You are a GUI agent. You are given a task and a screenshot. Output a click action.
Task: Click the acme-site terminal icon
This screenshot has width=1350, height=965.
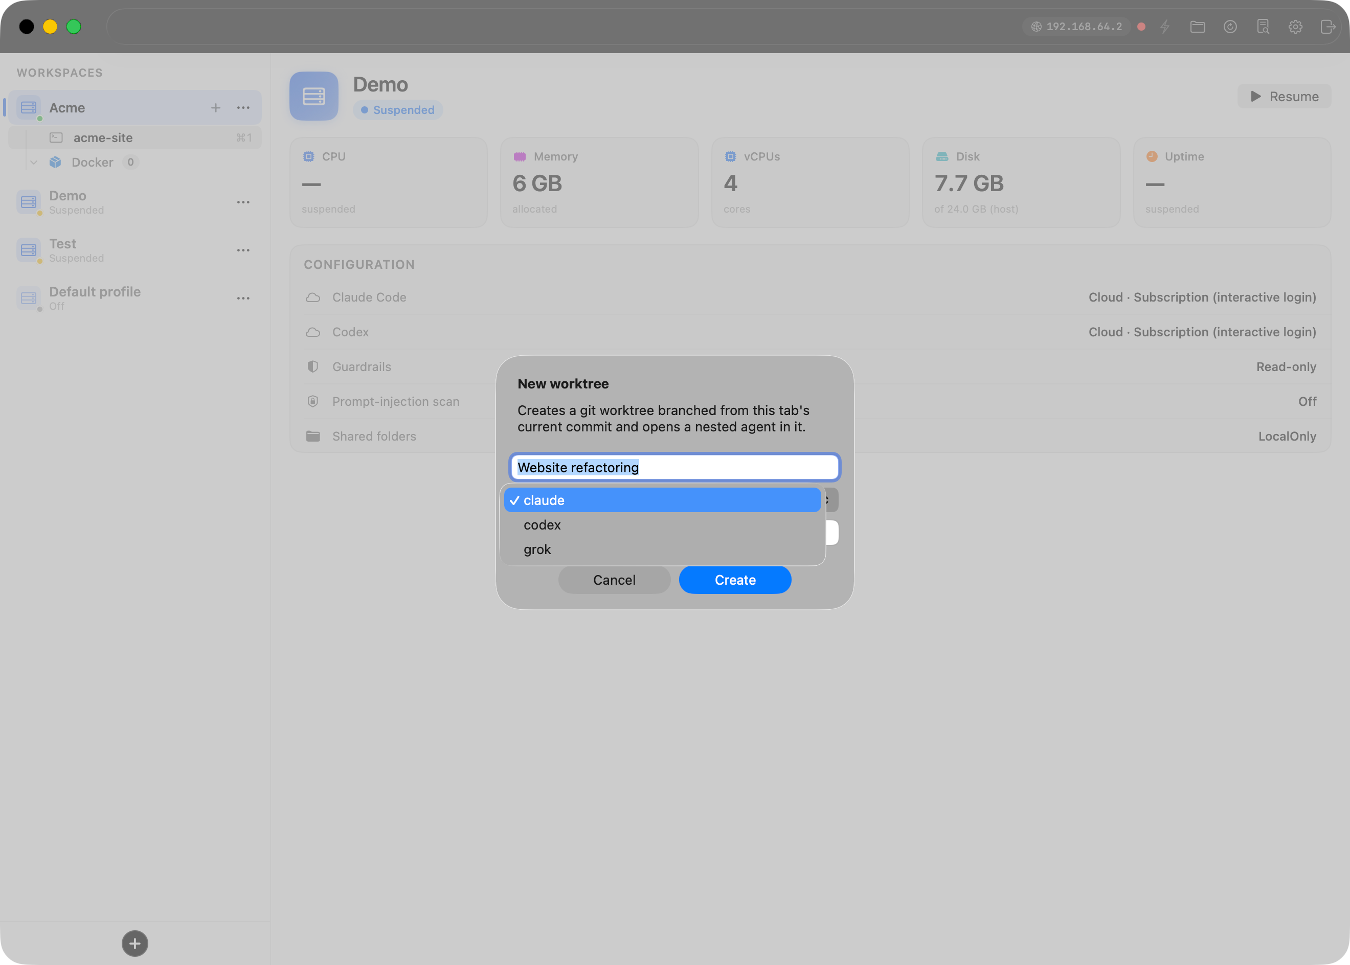(56, 137)
